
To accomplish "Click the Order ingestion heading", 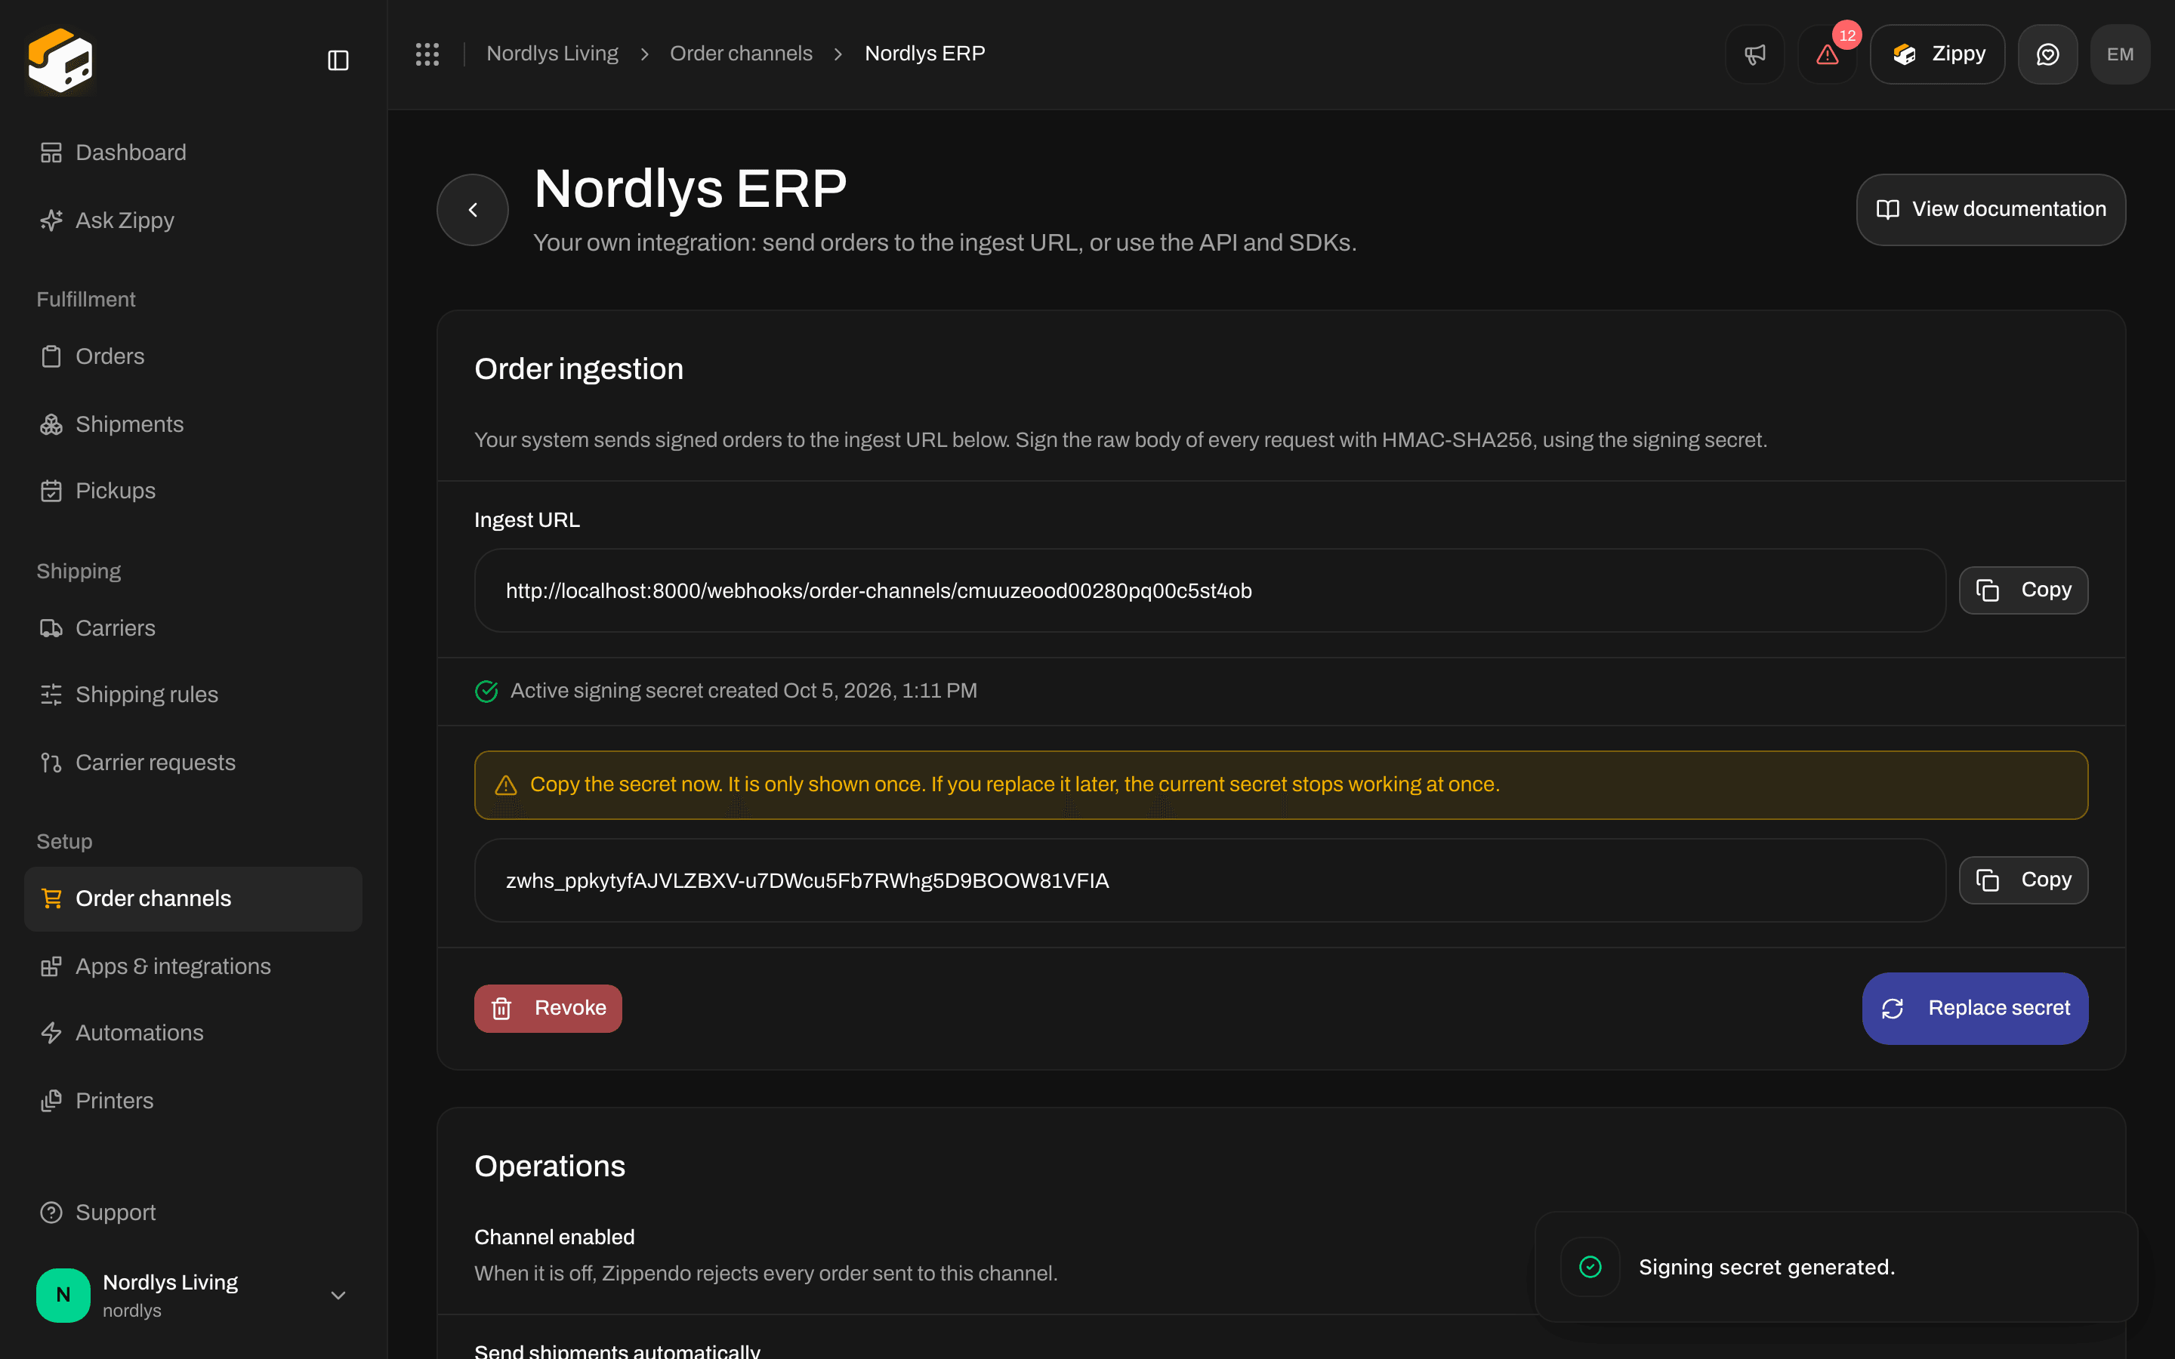I will (578, 369).
